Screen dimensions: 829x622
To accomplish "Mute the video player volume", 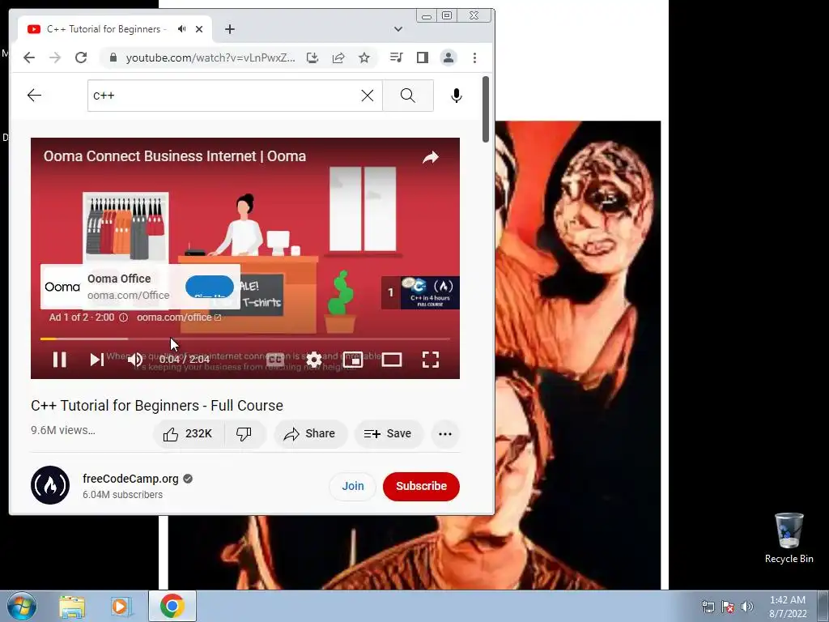I will pyautogui.click(x=135, y=360).
